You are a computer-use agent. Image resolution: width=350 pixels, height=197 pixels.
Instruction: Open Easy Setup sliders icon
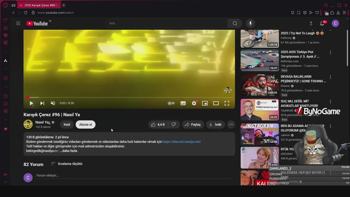[x=345, y=13]
